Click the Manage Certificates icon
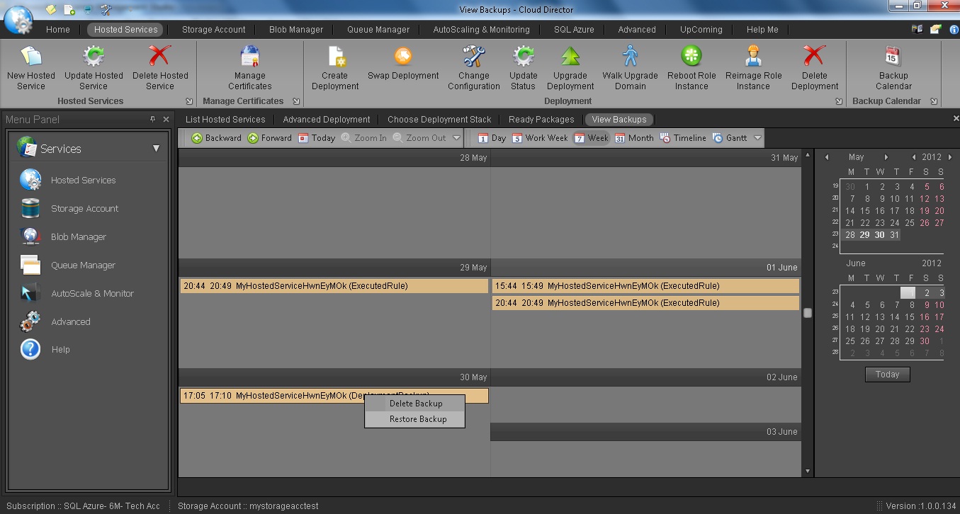Image resolution: width=960 pixels, height=514 pixels. [x=250, y=57]
